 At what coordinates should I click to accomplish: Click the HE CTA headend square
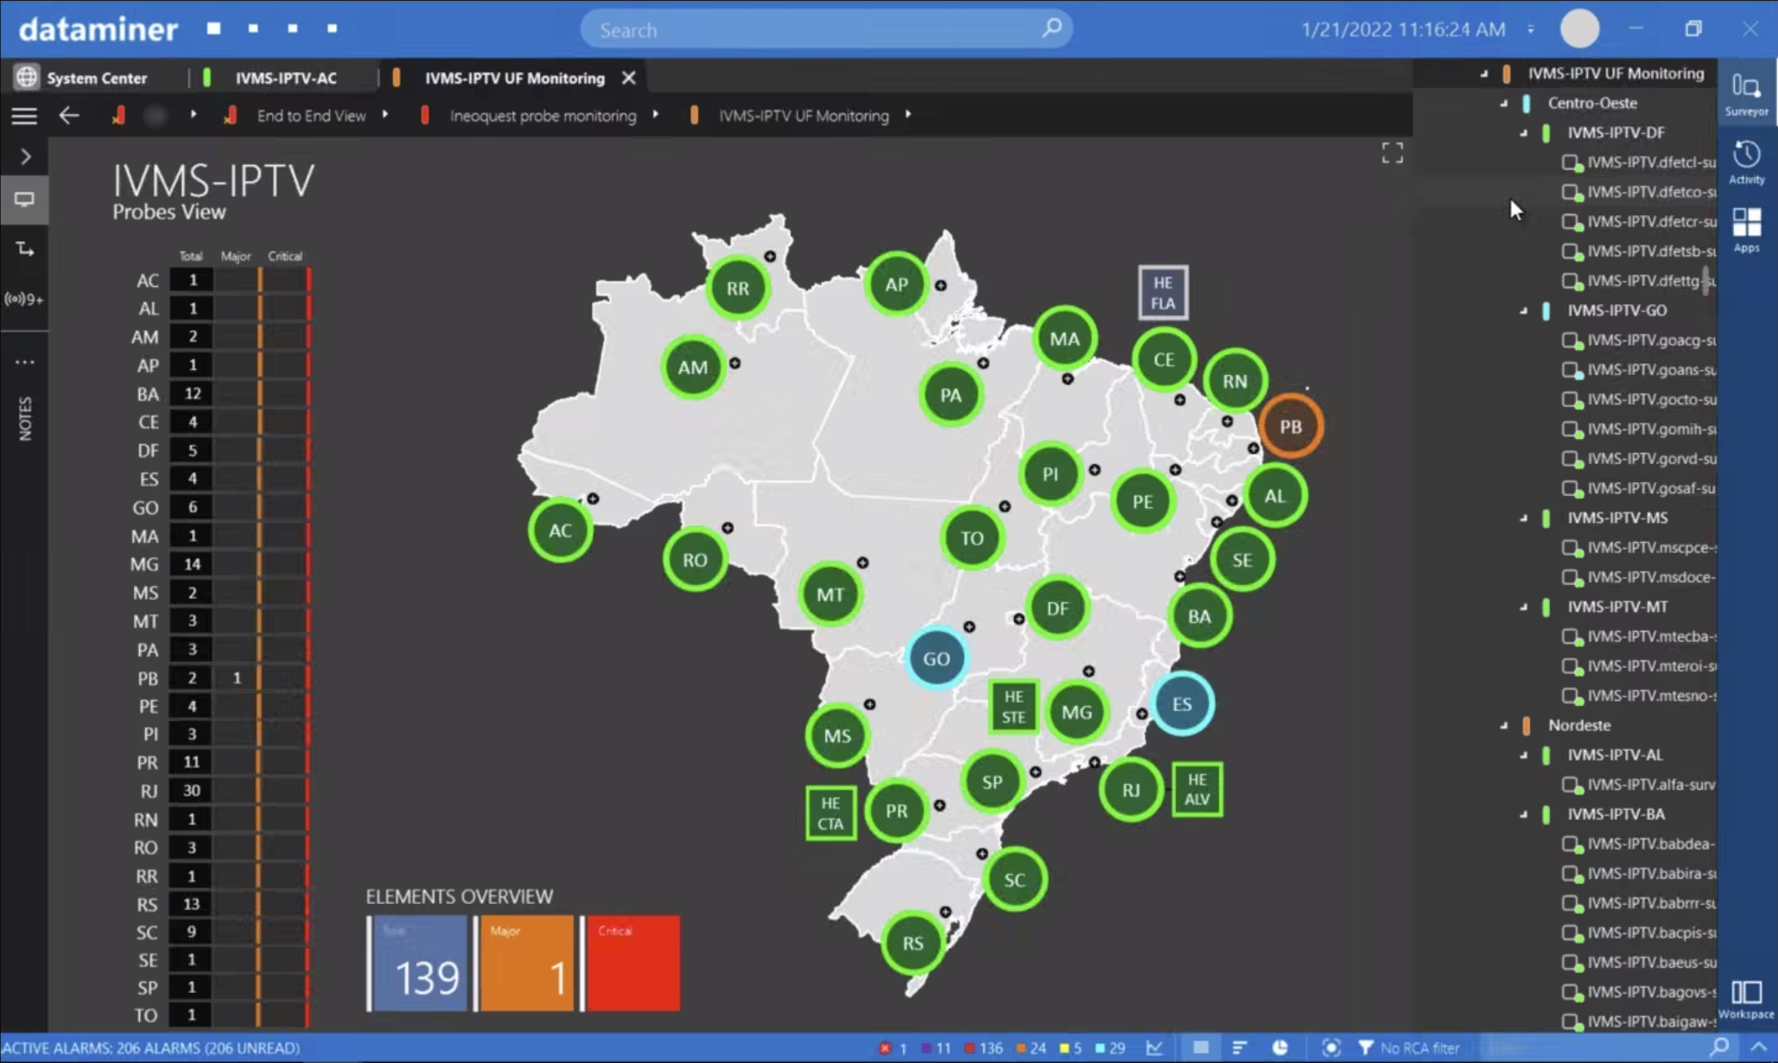[830, 813]
